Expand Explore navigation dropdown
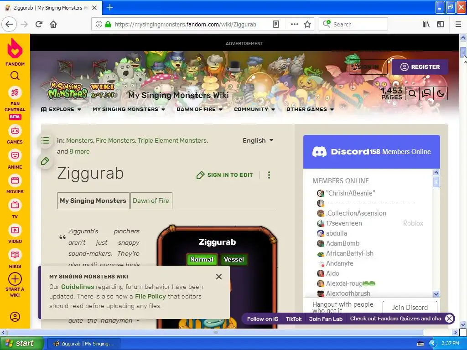The image size is (467, 350). coord(61,109)
